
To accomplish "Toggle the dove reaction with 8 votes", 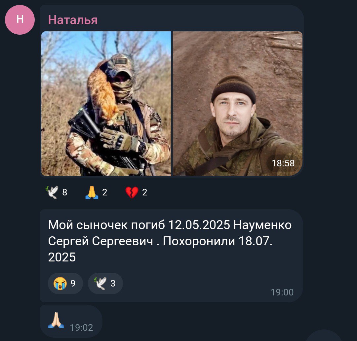I will click(56, 192).
